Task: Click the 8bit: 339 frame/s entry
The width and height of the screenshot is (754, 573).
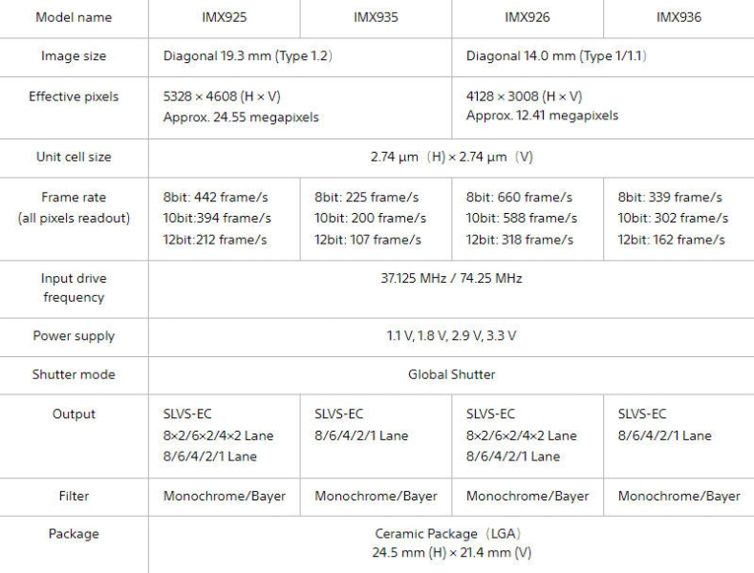Action: pyautogui.click(x=670, y=198)
